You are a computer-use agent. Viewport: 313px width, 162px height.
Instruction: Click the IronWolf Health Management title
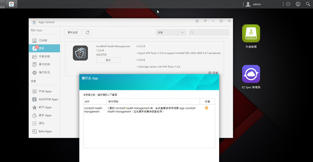(113, 46)
